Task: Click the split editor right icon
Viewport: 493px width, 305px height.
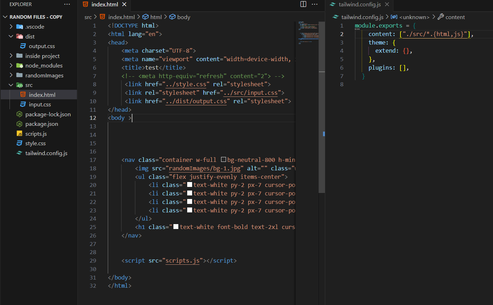Action: (303, 4)
